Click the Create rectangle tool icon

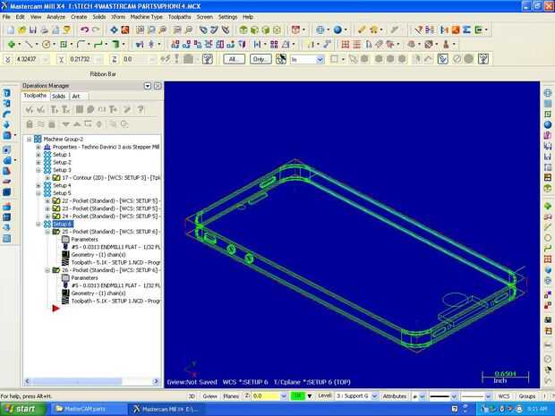(64, 45)
